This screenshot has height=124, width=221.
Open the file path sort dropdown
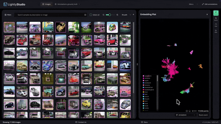[x=126, y=15]
